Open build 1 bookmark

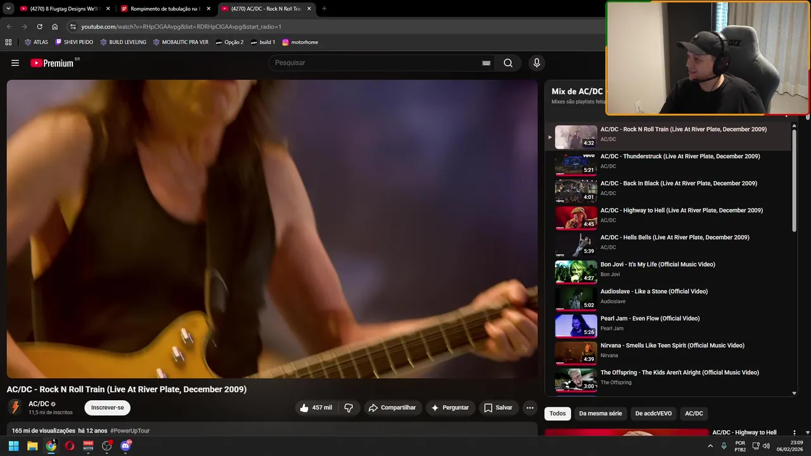[x=263, y=42]
